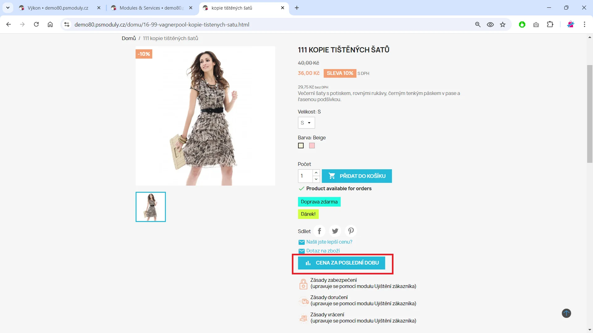Share product on Facebook
Viewport: 593px width, 333px height.
[319, 231]
